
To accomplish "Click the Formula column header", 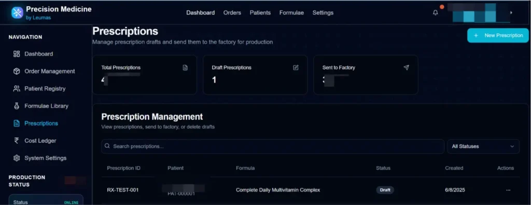I will tap(245, 168).
